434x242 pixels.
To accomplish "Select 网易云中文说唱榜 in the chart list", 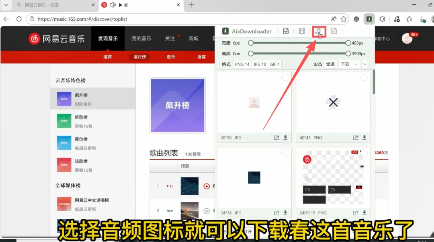I will (93, 204).
